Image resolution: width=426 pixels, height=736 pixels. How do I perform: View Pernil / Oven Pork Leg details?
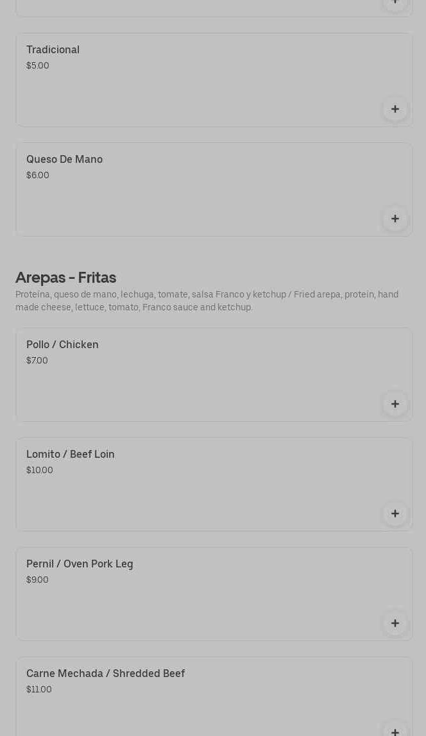point(80,564)
